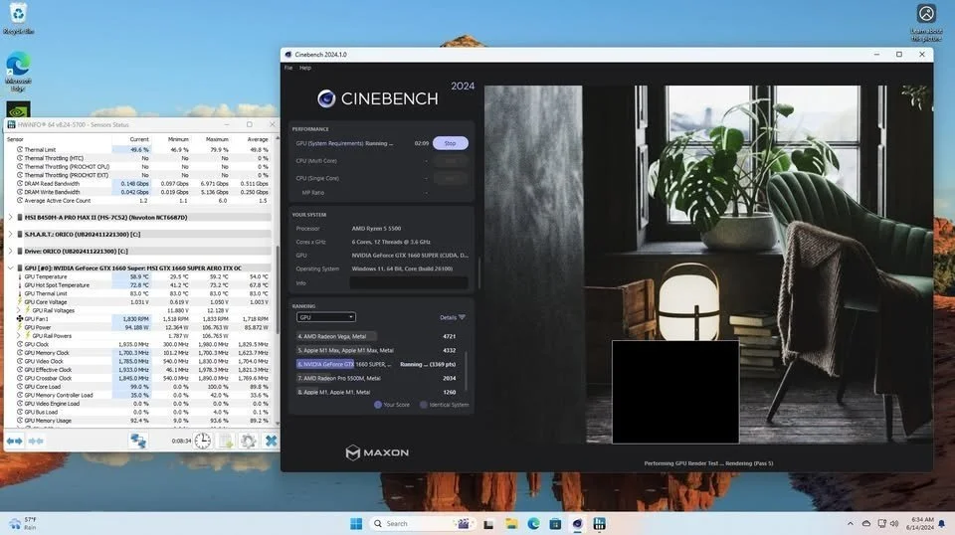This screenshot has height=535, width=955.
Task: Switch to HWiNFO via its taskbar icon
Action: (x=599, y=523)
